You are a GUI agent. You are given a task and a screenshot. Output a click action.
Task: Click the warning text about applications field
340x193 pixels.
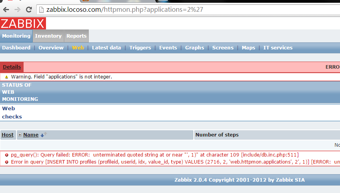pyautogui.click(x=62, y=77)
